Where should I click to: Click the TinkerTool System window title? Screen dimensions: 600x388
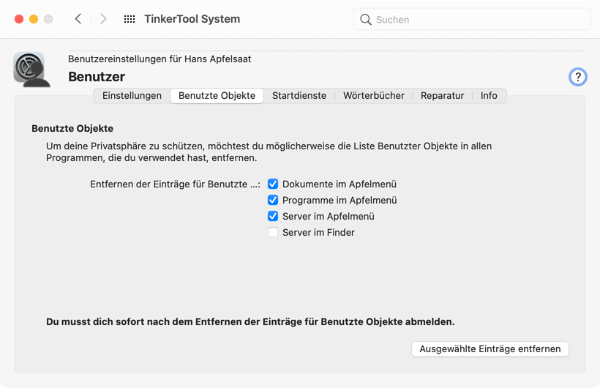click(192, 19)
